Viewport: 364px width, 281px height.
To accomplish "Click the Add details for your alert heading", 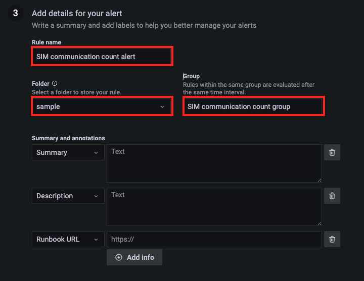I will [77, 14].
